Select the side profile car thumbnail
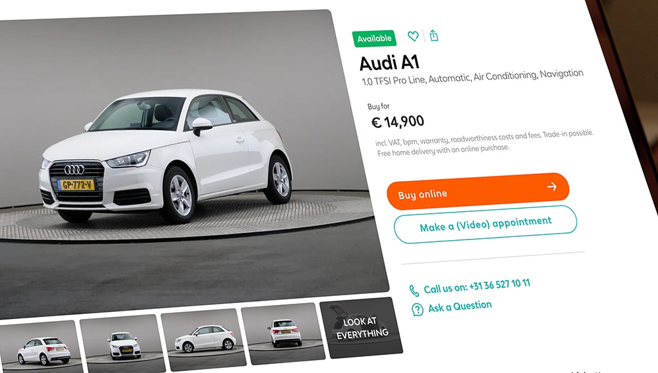Image resolution: width=658 pixels, height=373 pixels. (204, 337)
